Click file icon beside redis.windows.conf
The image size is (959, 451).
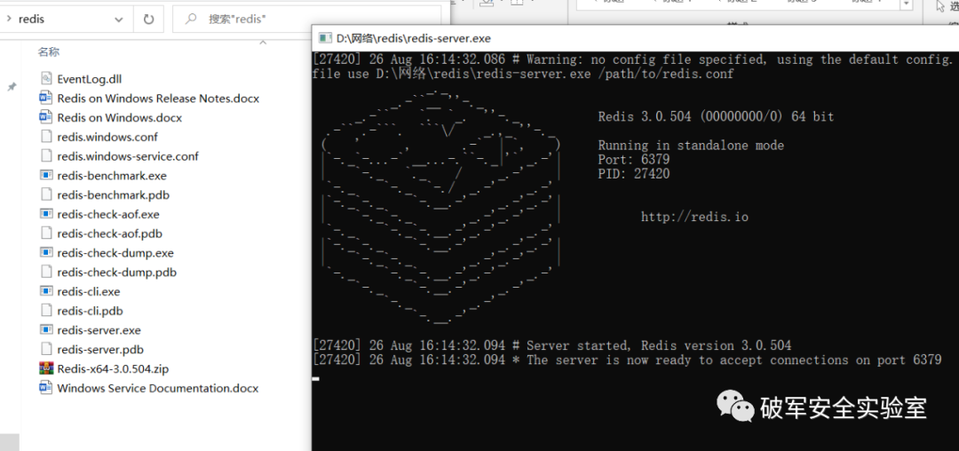46,137
